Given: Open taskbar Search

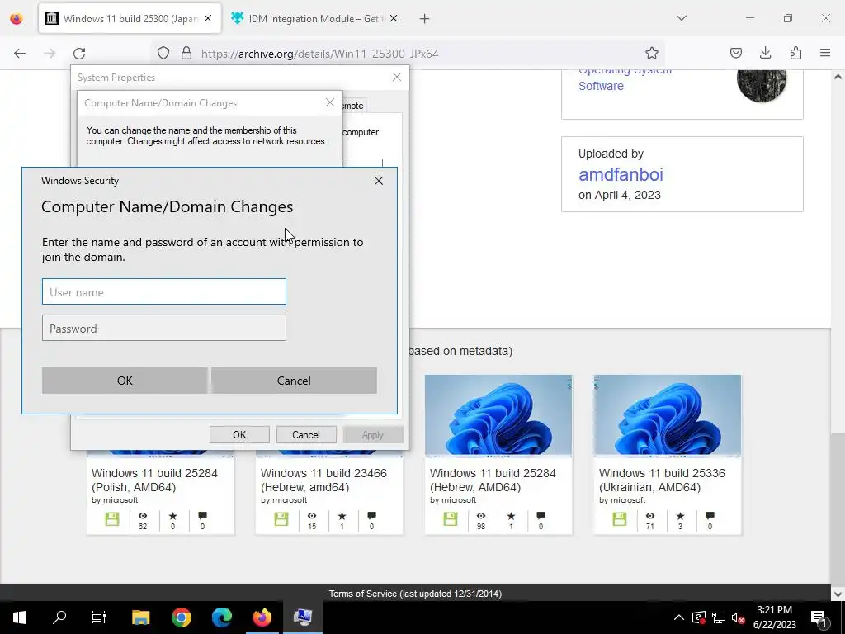Looking at the screenshot, I should click(59, 617).
